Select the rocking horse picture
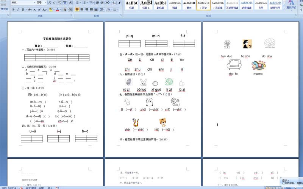Screen dimensions: 303x189 tap(259, 65)
